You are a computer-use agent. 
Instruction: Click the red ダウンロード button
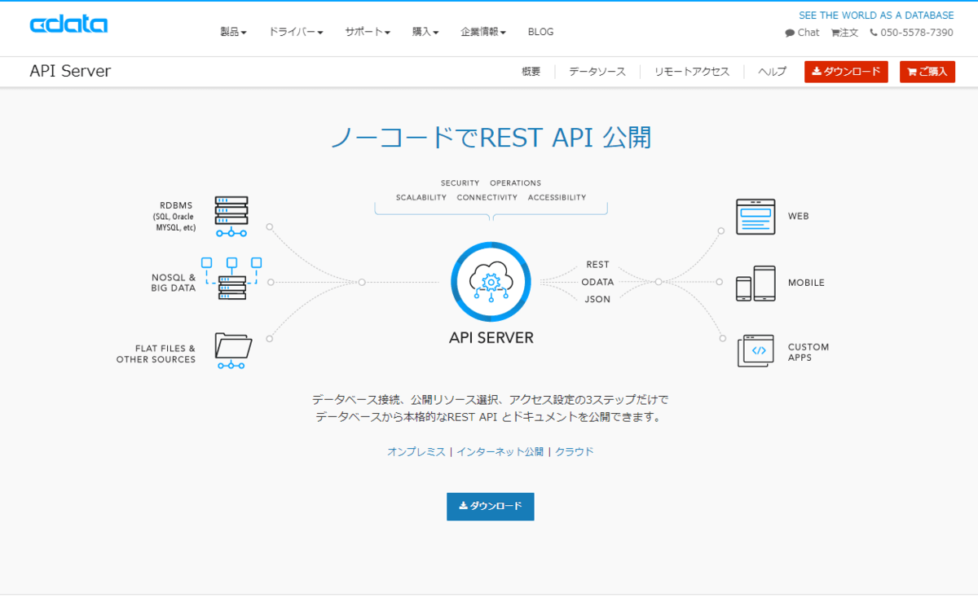coord(846,72)
